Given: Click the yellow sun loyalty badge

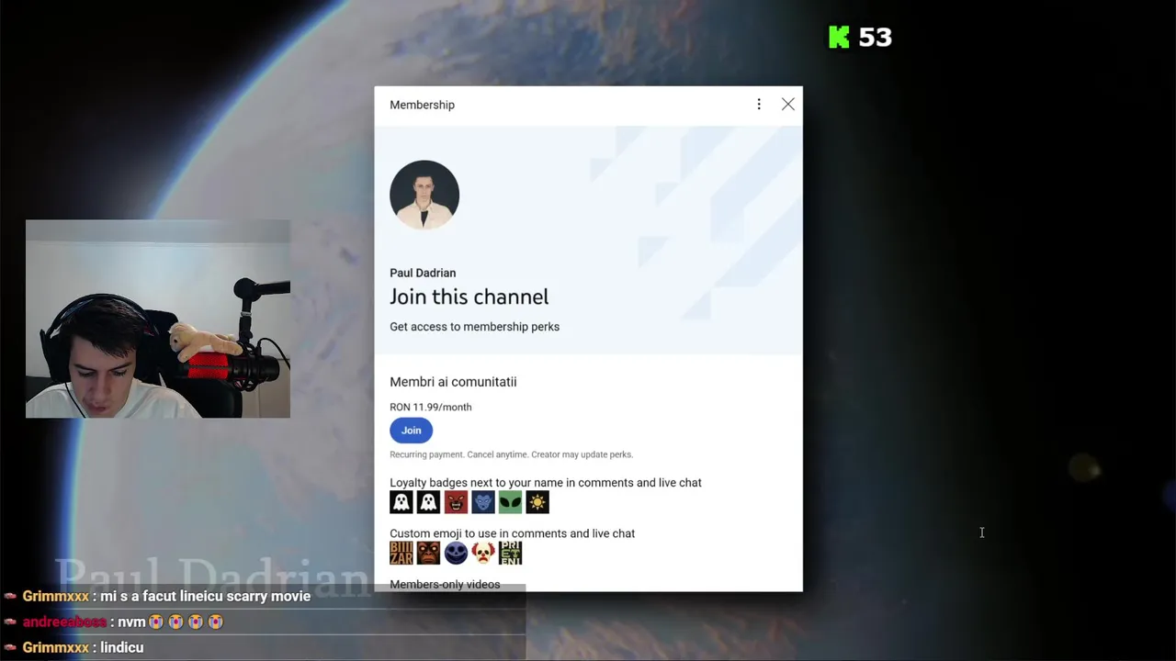Looking at the screenshot, I should [537, 502].
